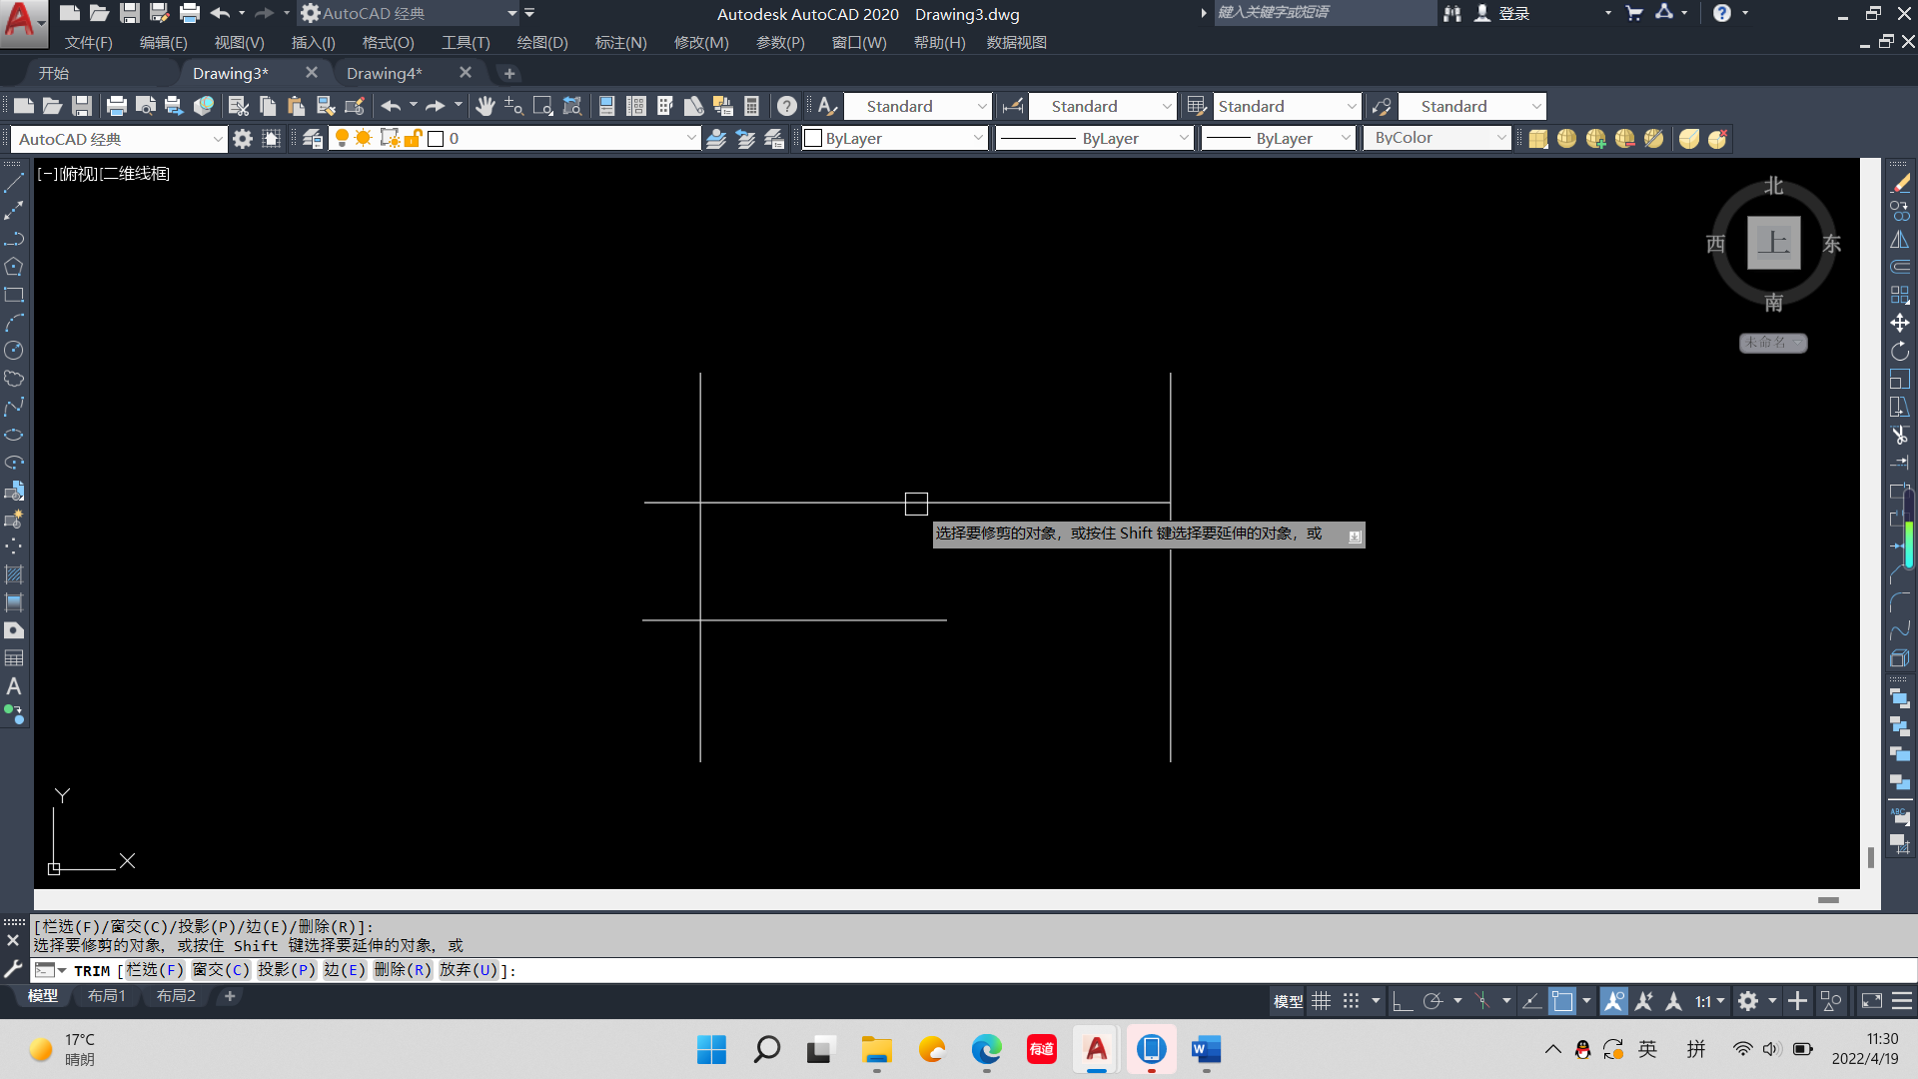Screen dimensions: 1918x1079
Task: Open the 修改(M) menu
Action: (x=701, y=43)
